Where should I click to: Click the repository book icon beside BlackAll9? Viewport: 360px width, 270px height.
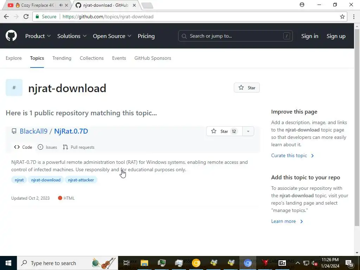(14, 131)
